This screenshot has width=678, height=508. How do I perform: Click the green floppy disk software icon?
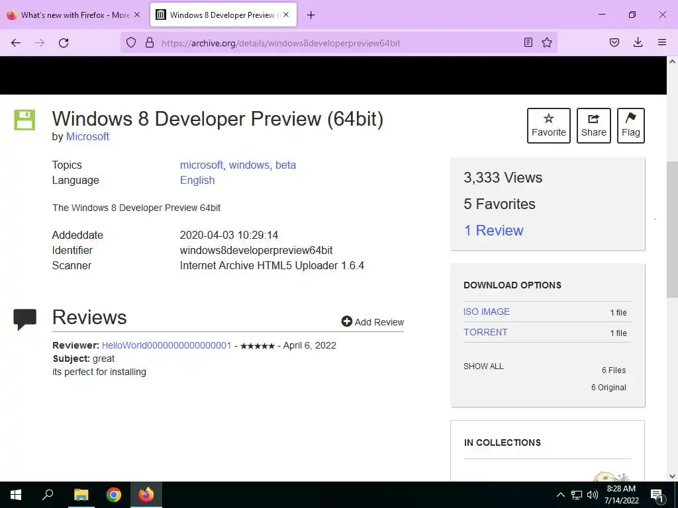click(x=24, y=120)
